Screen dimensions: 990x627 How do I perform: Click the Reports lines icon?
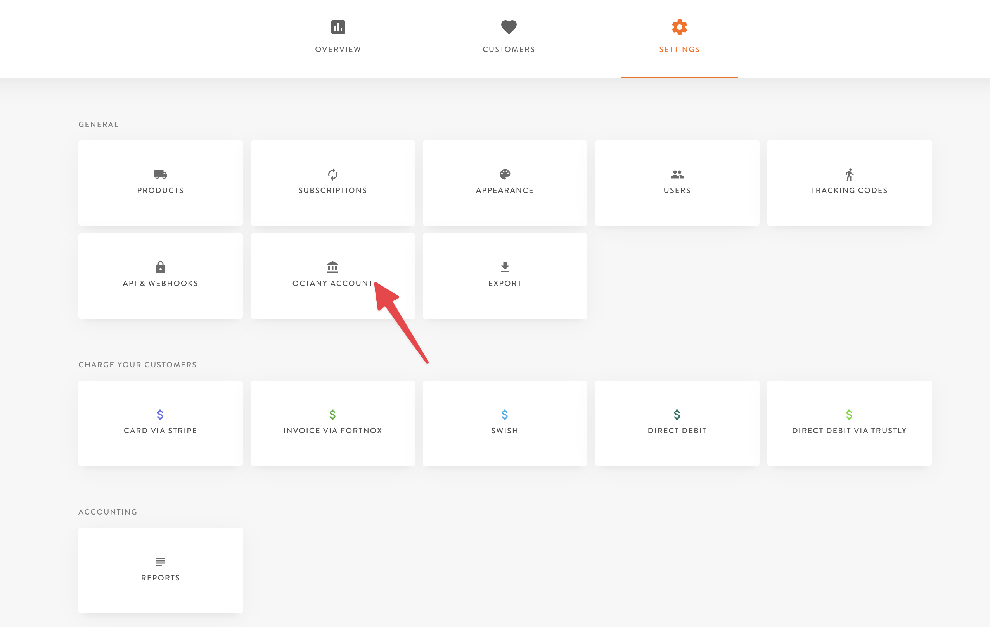pyautogui.click(x=160, y=561)
